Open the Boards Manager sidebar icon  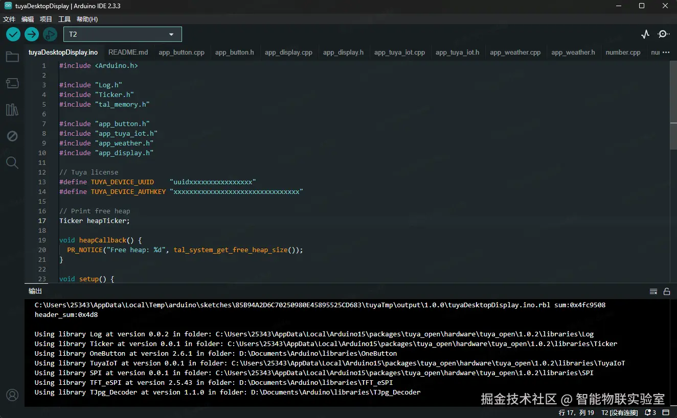12,83
